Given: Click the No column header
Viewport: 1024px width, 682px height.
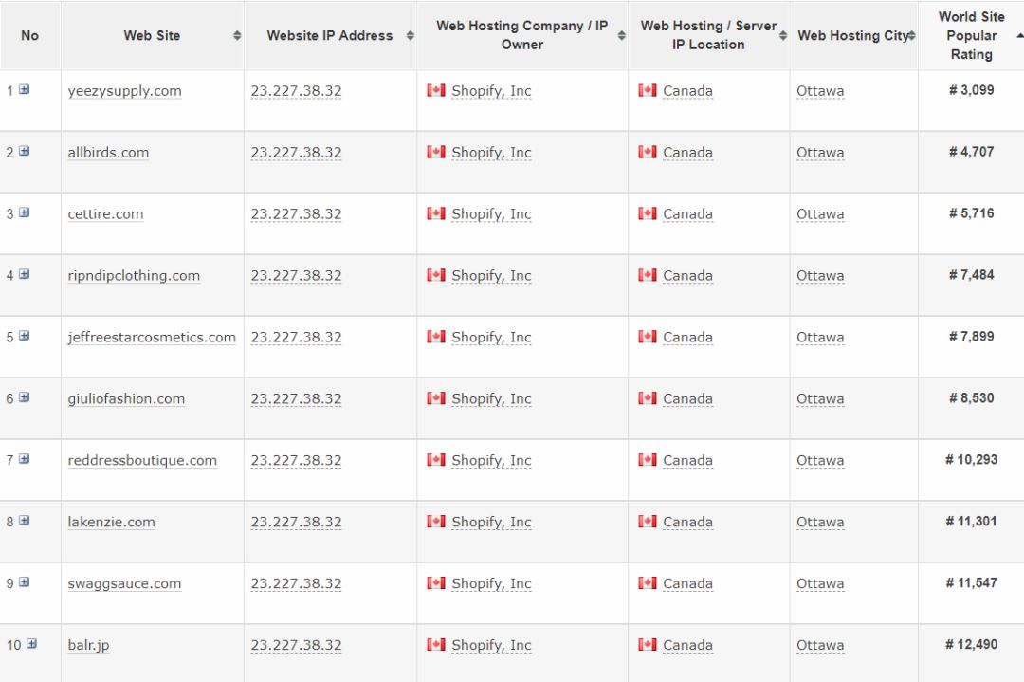Looking at the screenshot, I should (29, 36).
